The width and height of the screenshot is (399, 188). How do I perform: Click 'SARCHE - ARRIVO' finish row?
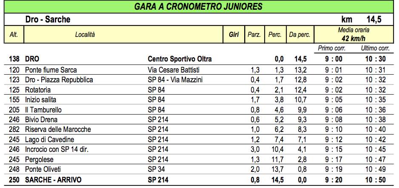198,180
